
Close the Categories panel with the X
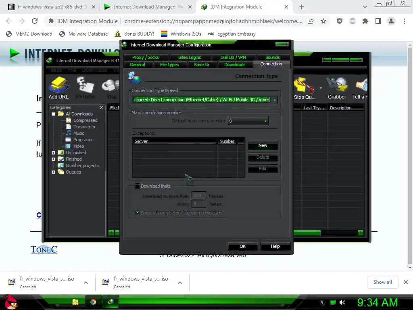pyautogui.click(x=101, y=107)
